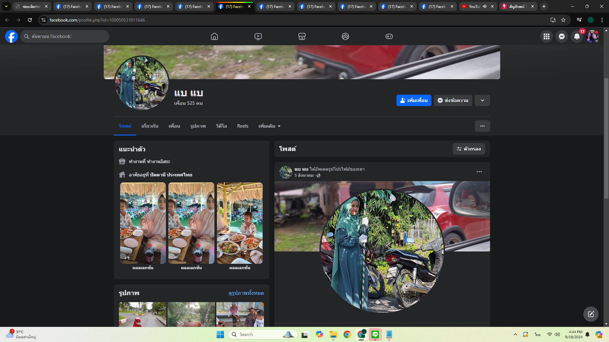Mute the YouTube tab speaker icon
The height and width of the screenshot is (342, 609).
click(485, 6)
